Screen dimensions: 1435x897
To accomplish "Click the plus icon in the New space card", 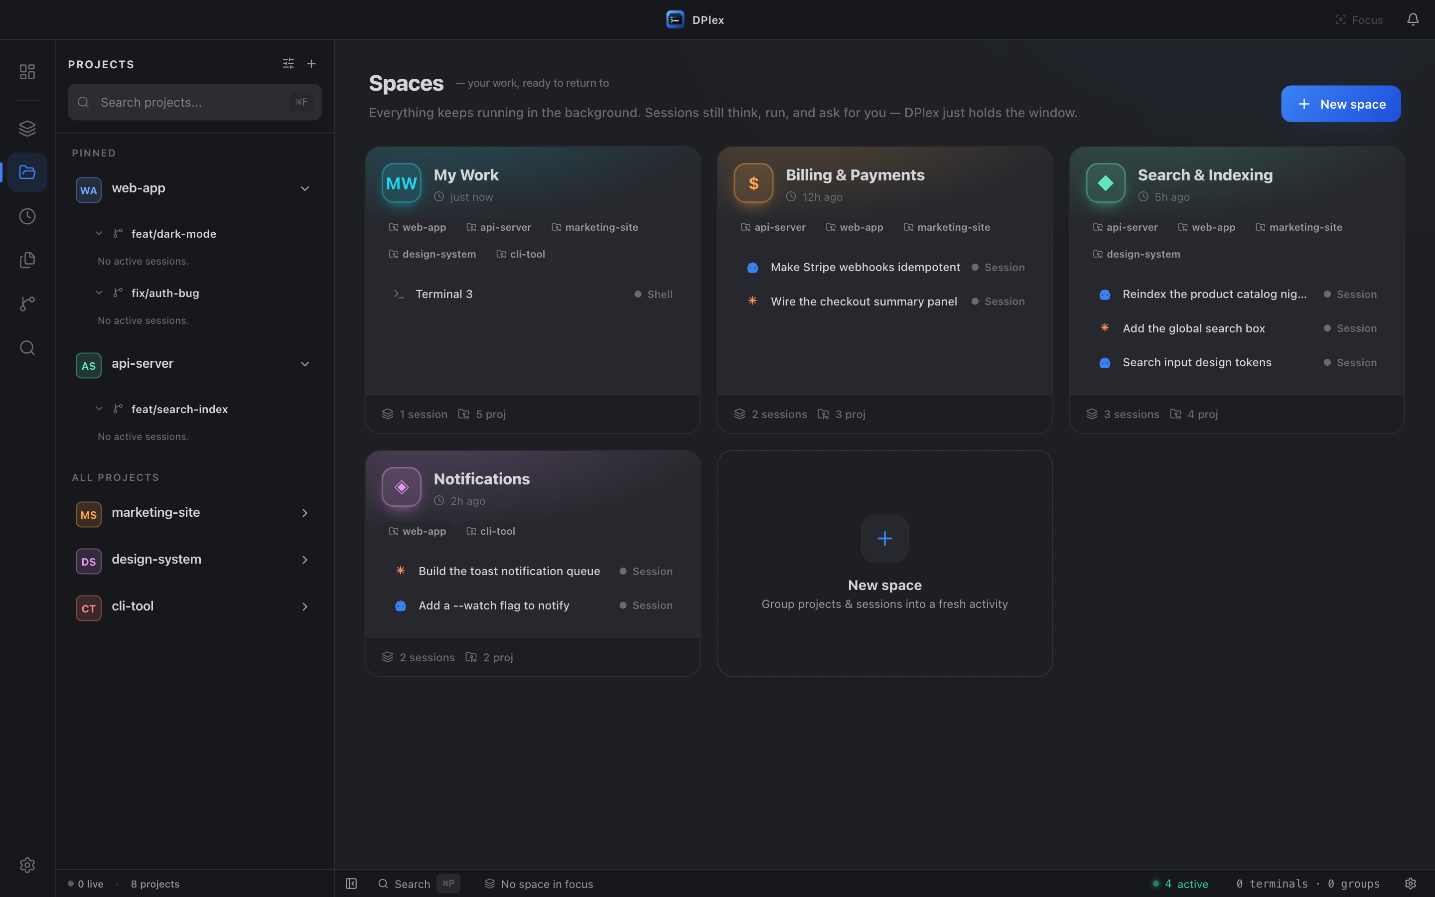I will coord(885,538).
